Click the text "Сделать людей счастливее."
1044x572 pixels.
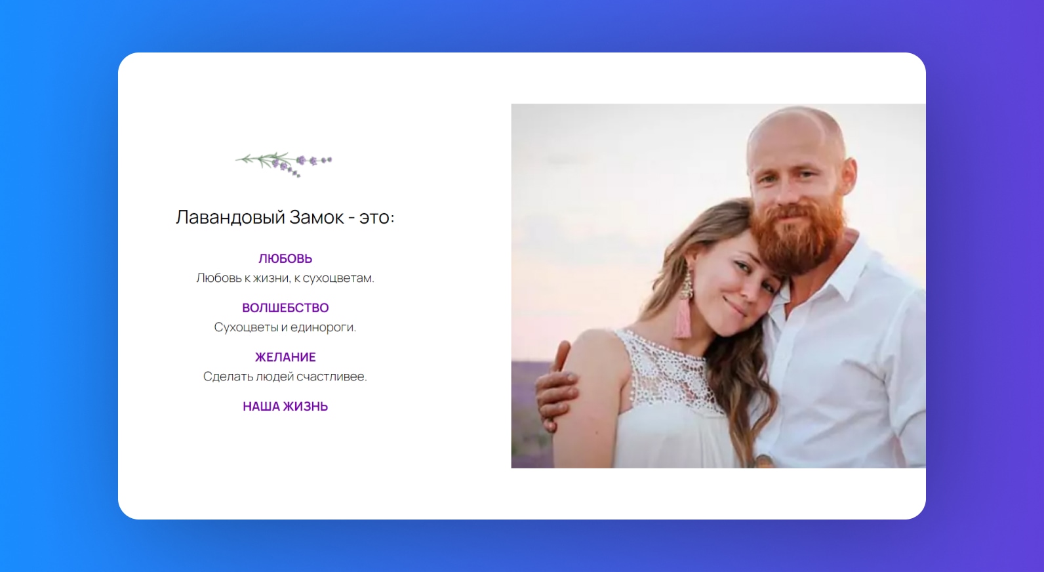click(x=285, y=377)
